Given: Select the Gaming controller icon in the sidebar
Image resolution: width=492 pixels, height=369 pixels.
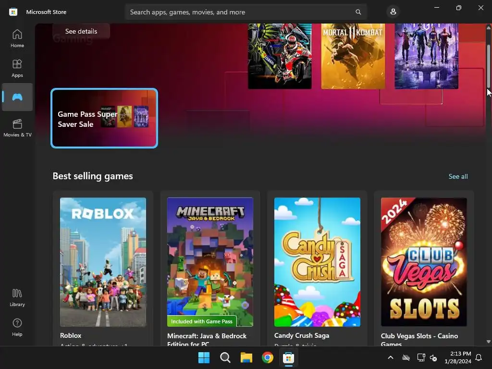Looking at the screenshot, I should tap(17, 97).
